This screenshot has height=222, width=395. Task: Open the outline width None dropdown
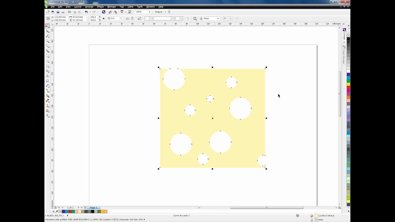click(x=218, y=18)
